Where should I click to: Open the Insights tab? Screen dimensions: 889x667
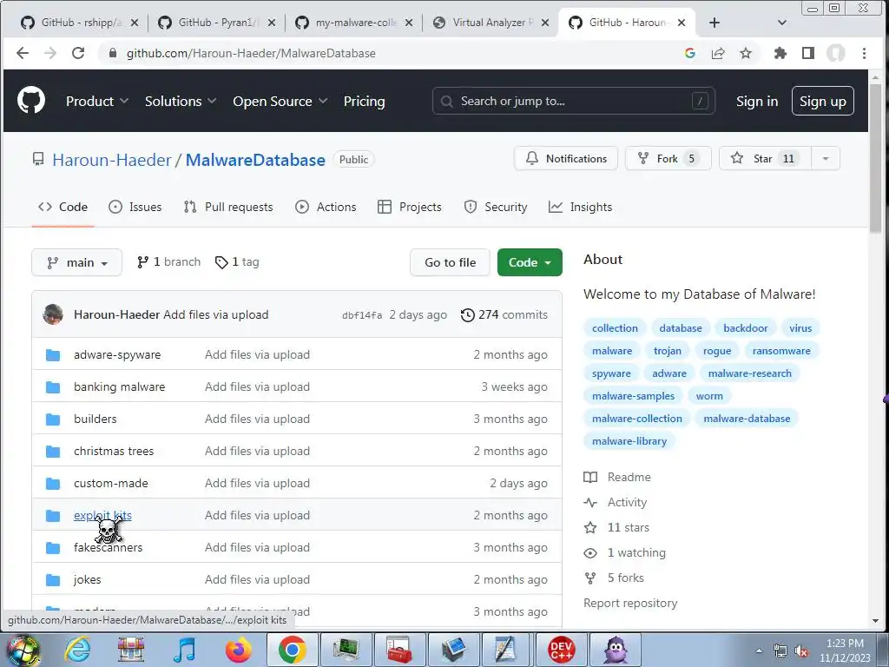(580, 207)
